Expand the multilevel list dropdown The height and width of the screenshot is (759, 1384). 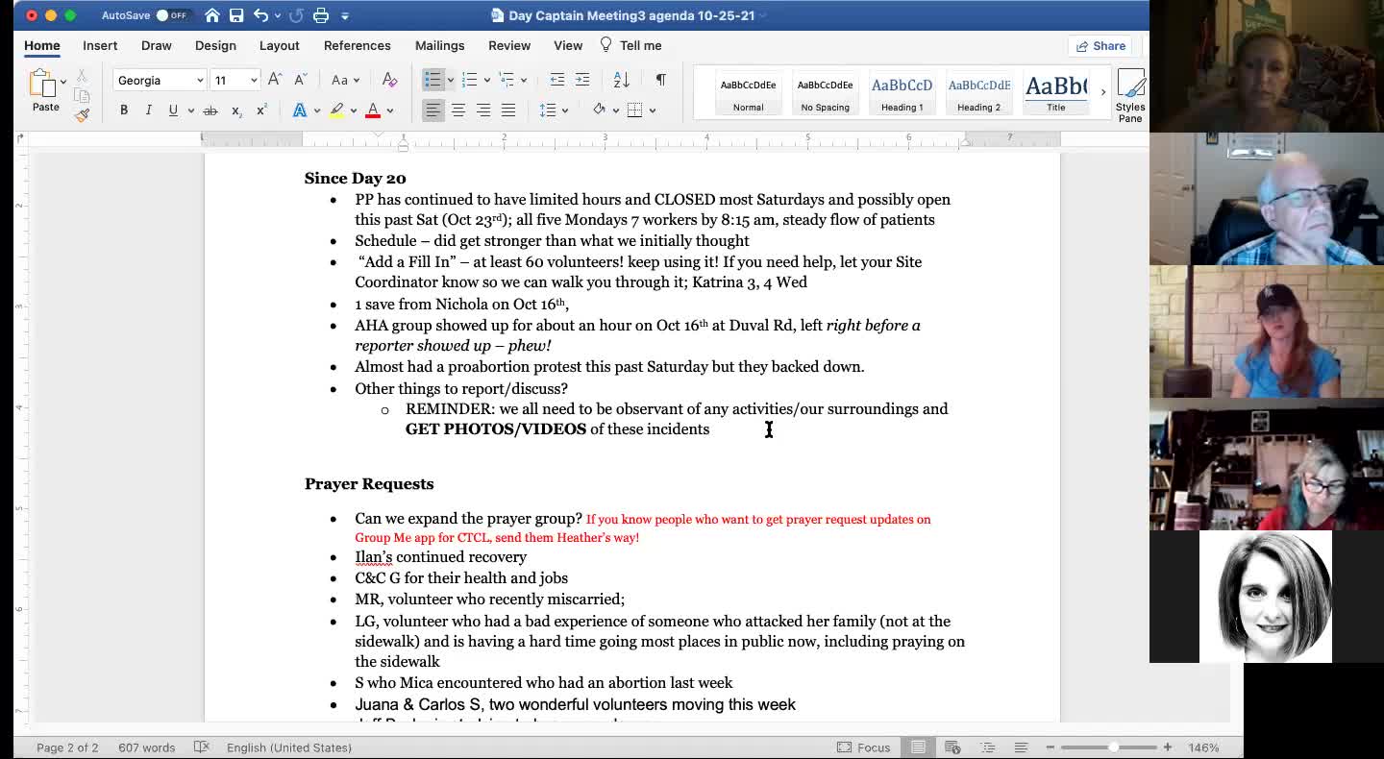524,81
